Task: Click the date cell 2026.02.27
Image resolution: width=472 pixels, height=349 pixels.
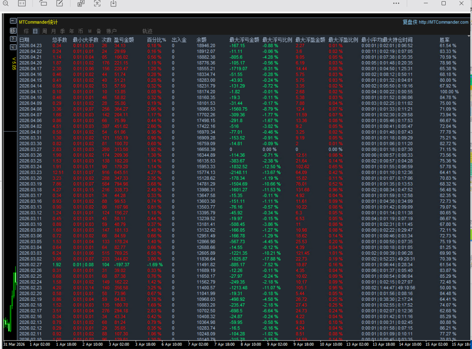Action: pyautogui.click(x=30, y=265)
